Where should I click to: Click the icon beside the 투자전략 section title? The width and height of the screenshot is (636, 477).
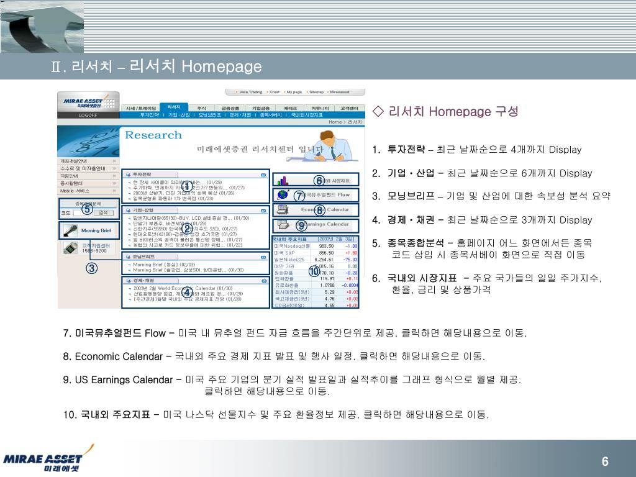pyautogui.click(x=129, y=175)
